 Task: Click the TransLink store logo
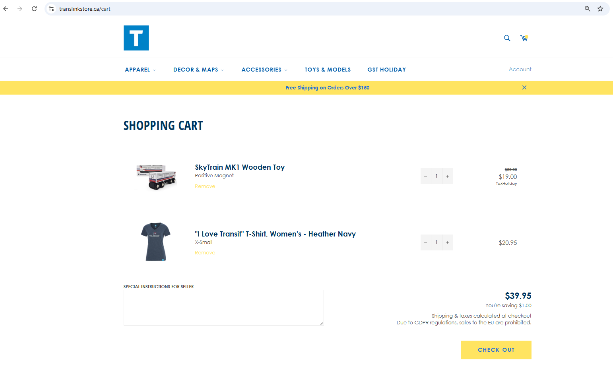[136, 38]
